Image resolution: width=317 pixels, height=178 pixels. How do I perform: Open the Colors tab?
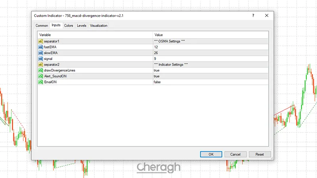(69, 26)
